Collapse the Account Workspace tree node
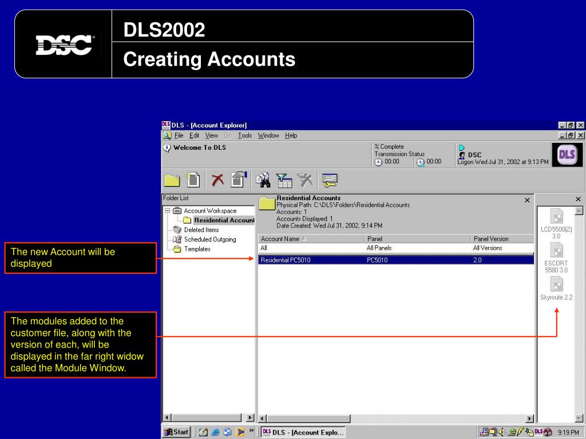 click(x=168, y=210)
